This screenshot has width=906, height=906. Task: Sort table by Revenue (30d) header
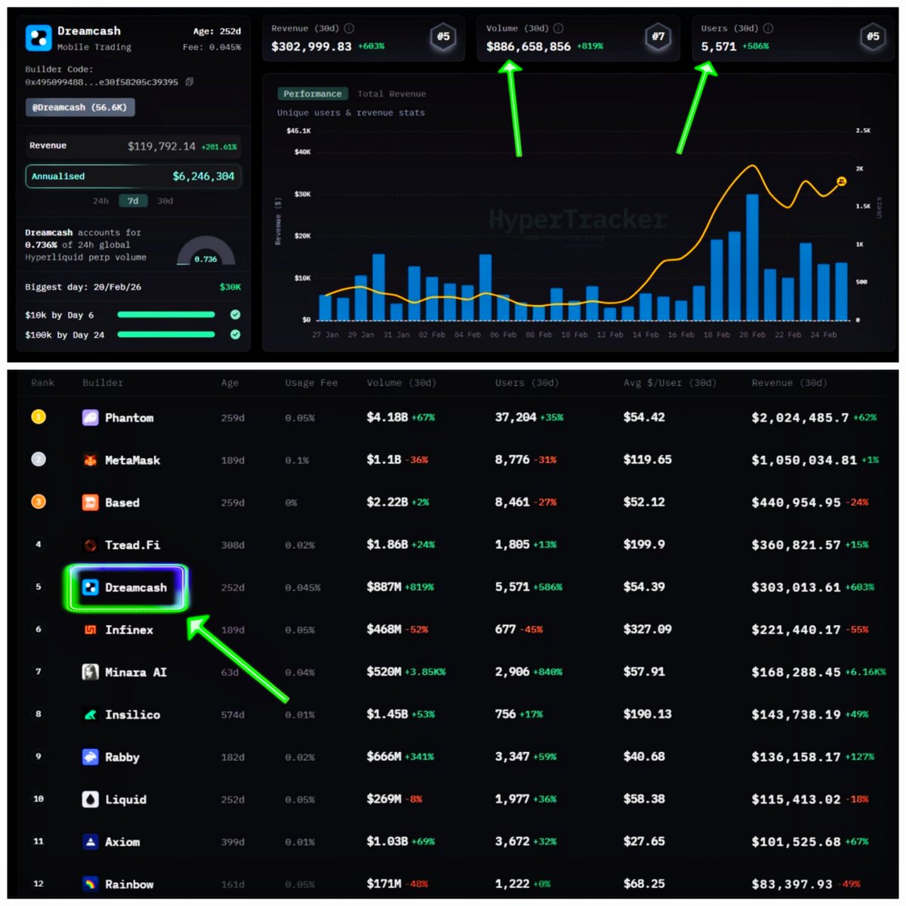pos(789,383)
